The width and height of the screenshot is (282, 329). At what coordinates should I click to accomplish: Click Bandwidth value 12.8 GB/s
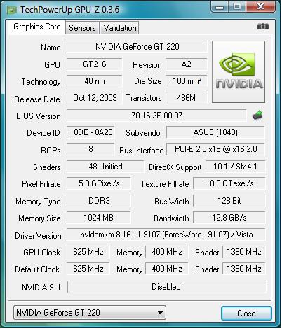tap(229, 218)
